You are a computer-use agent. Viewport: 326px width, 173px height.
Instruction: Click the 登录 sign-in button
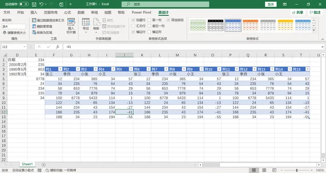pos(271,4)
